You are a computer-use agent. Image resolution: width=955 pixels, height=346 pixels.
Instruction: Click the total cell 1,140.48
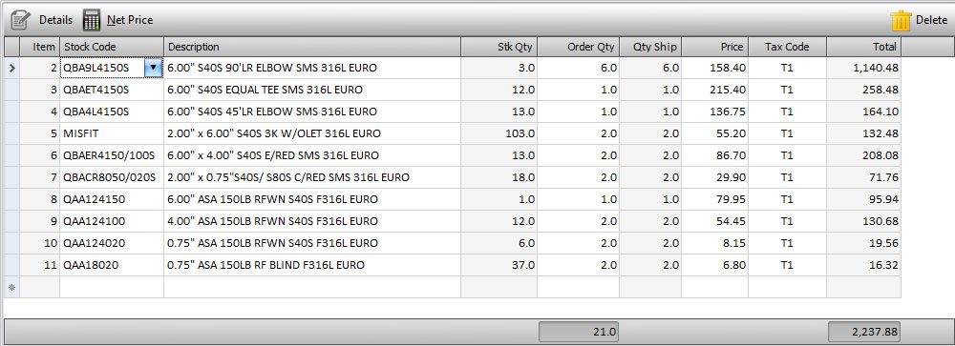(x=863, y=68)
